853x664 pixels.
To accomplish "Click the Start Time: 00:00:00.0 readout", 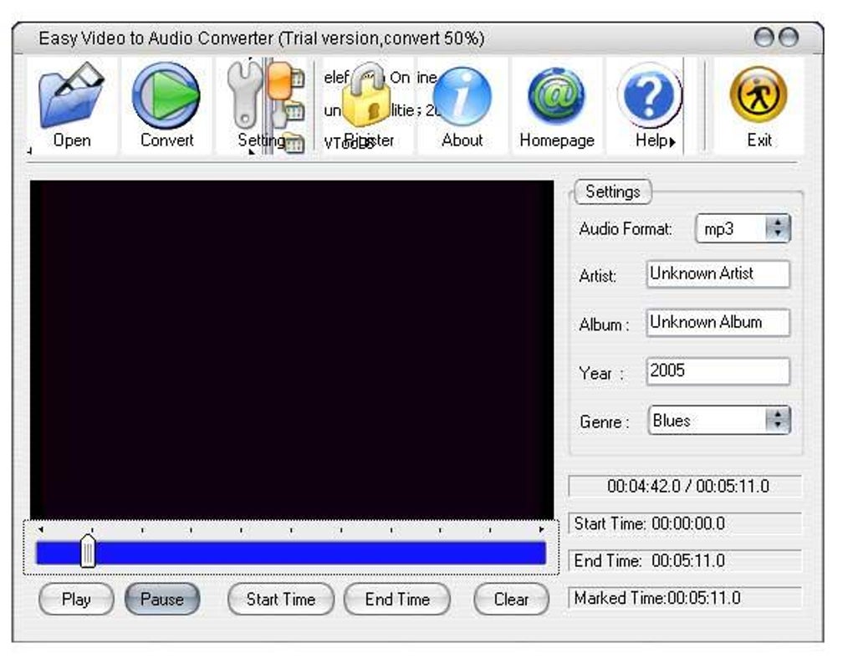I will (686, 524).
